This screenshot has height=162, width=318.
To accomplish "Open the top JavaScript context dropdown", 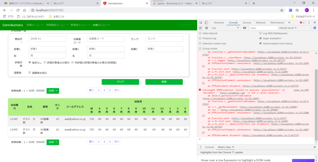I will [225, 28].
